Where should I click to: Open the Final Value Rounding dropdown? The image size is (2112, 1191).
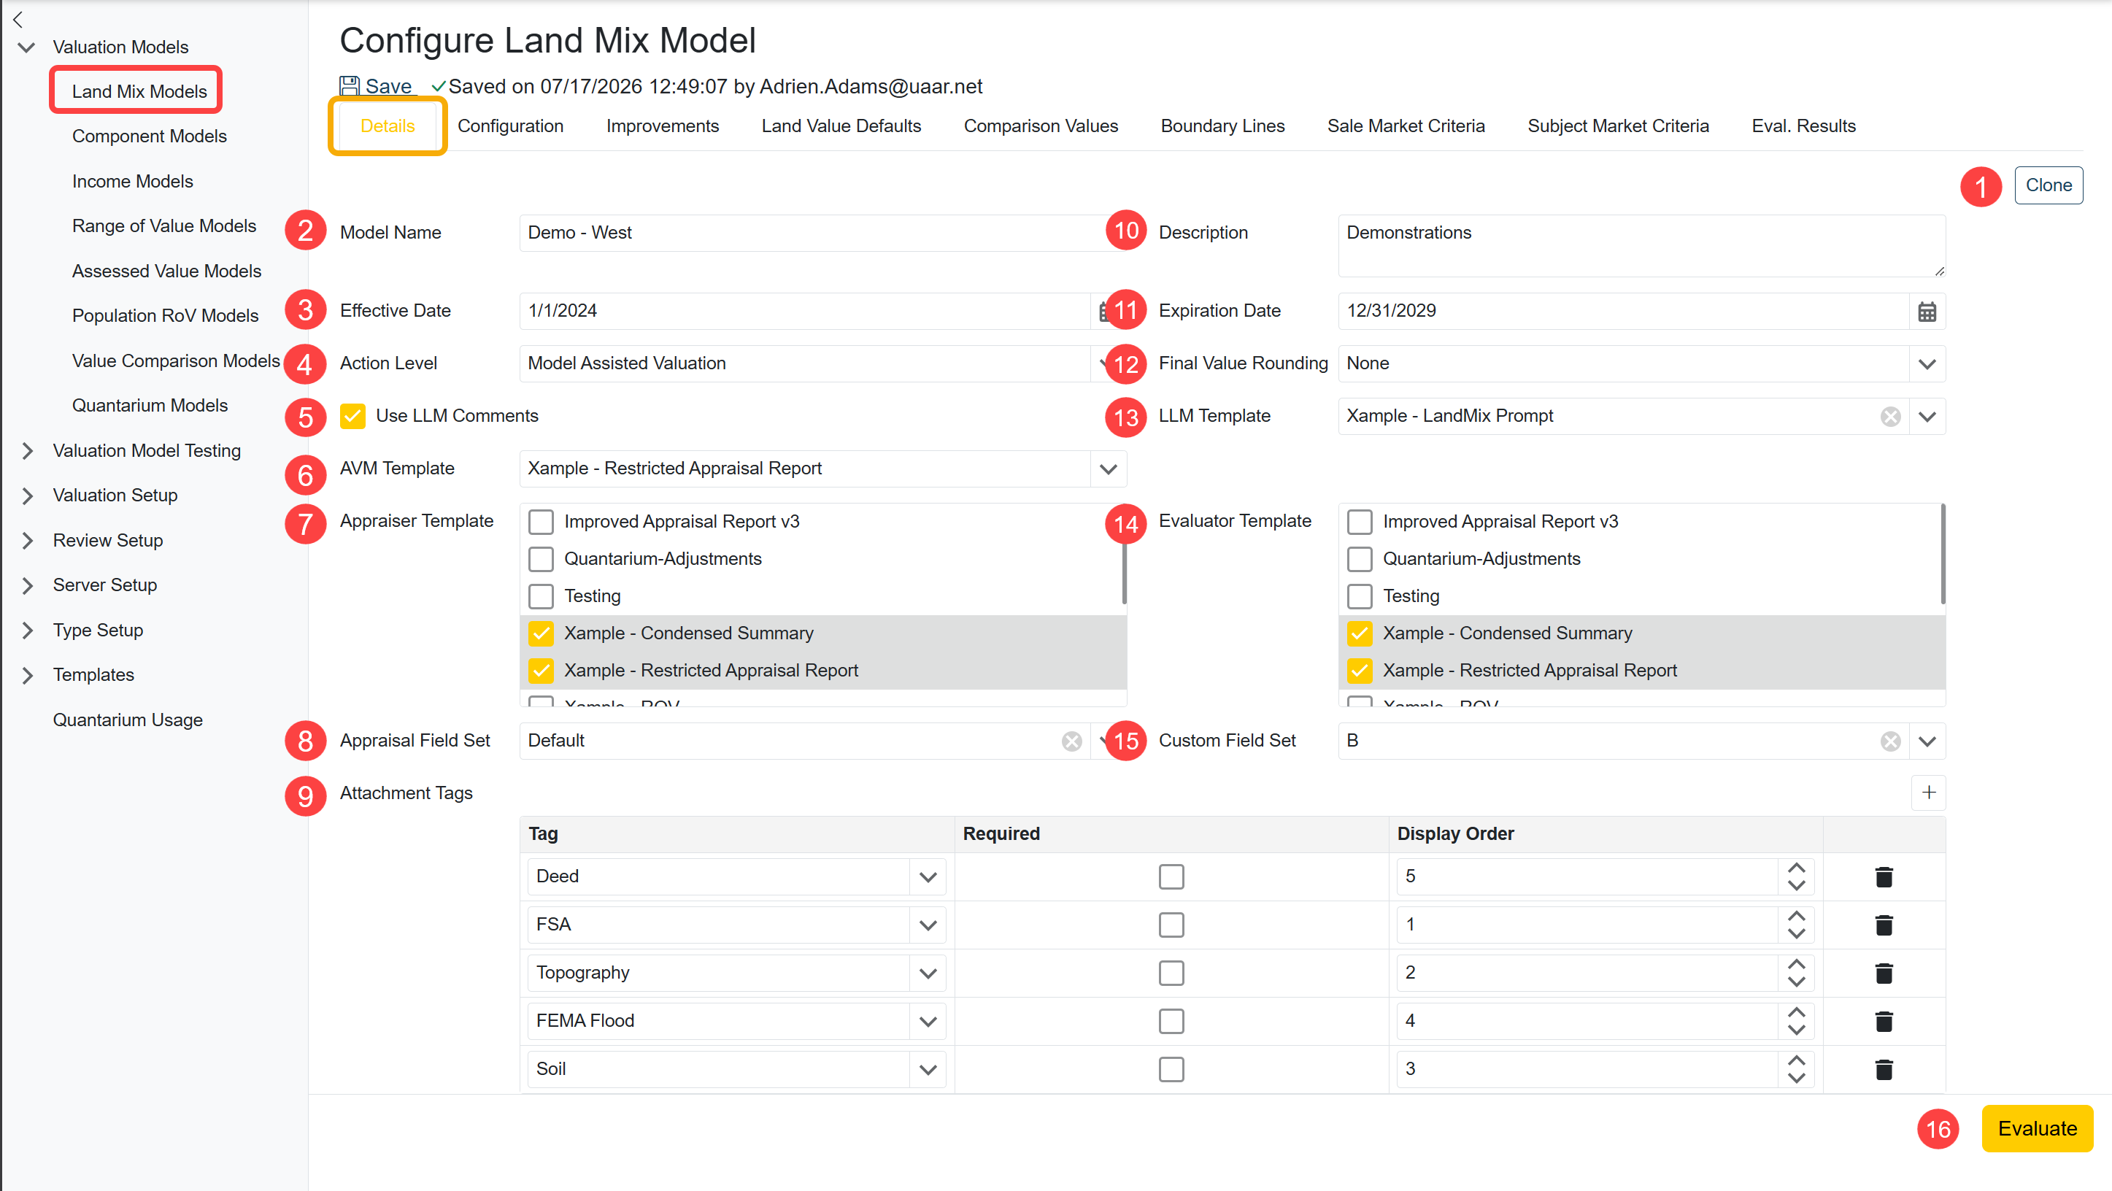point(1927,364)
